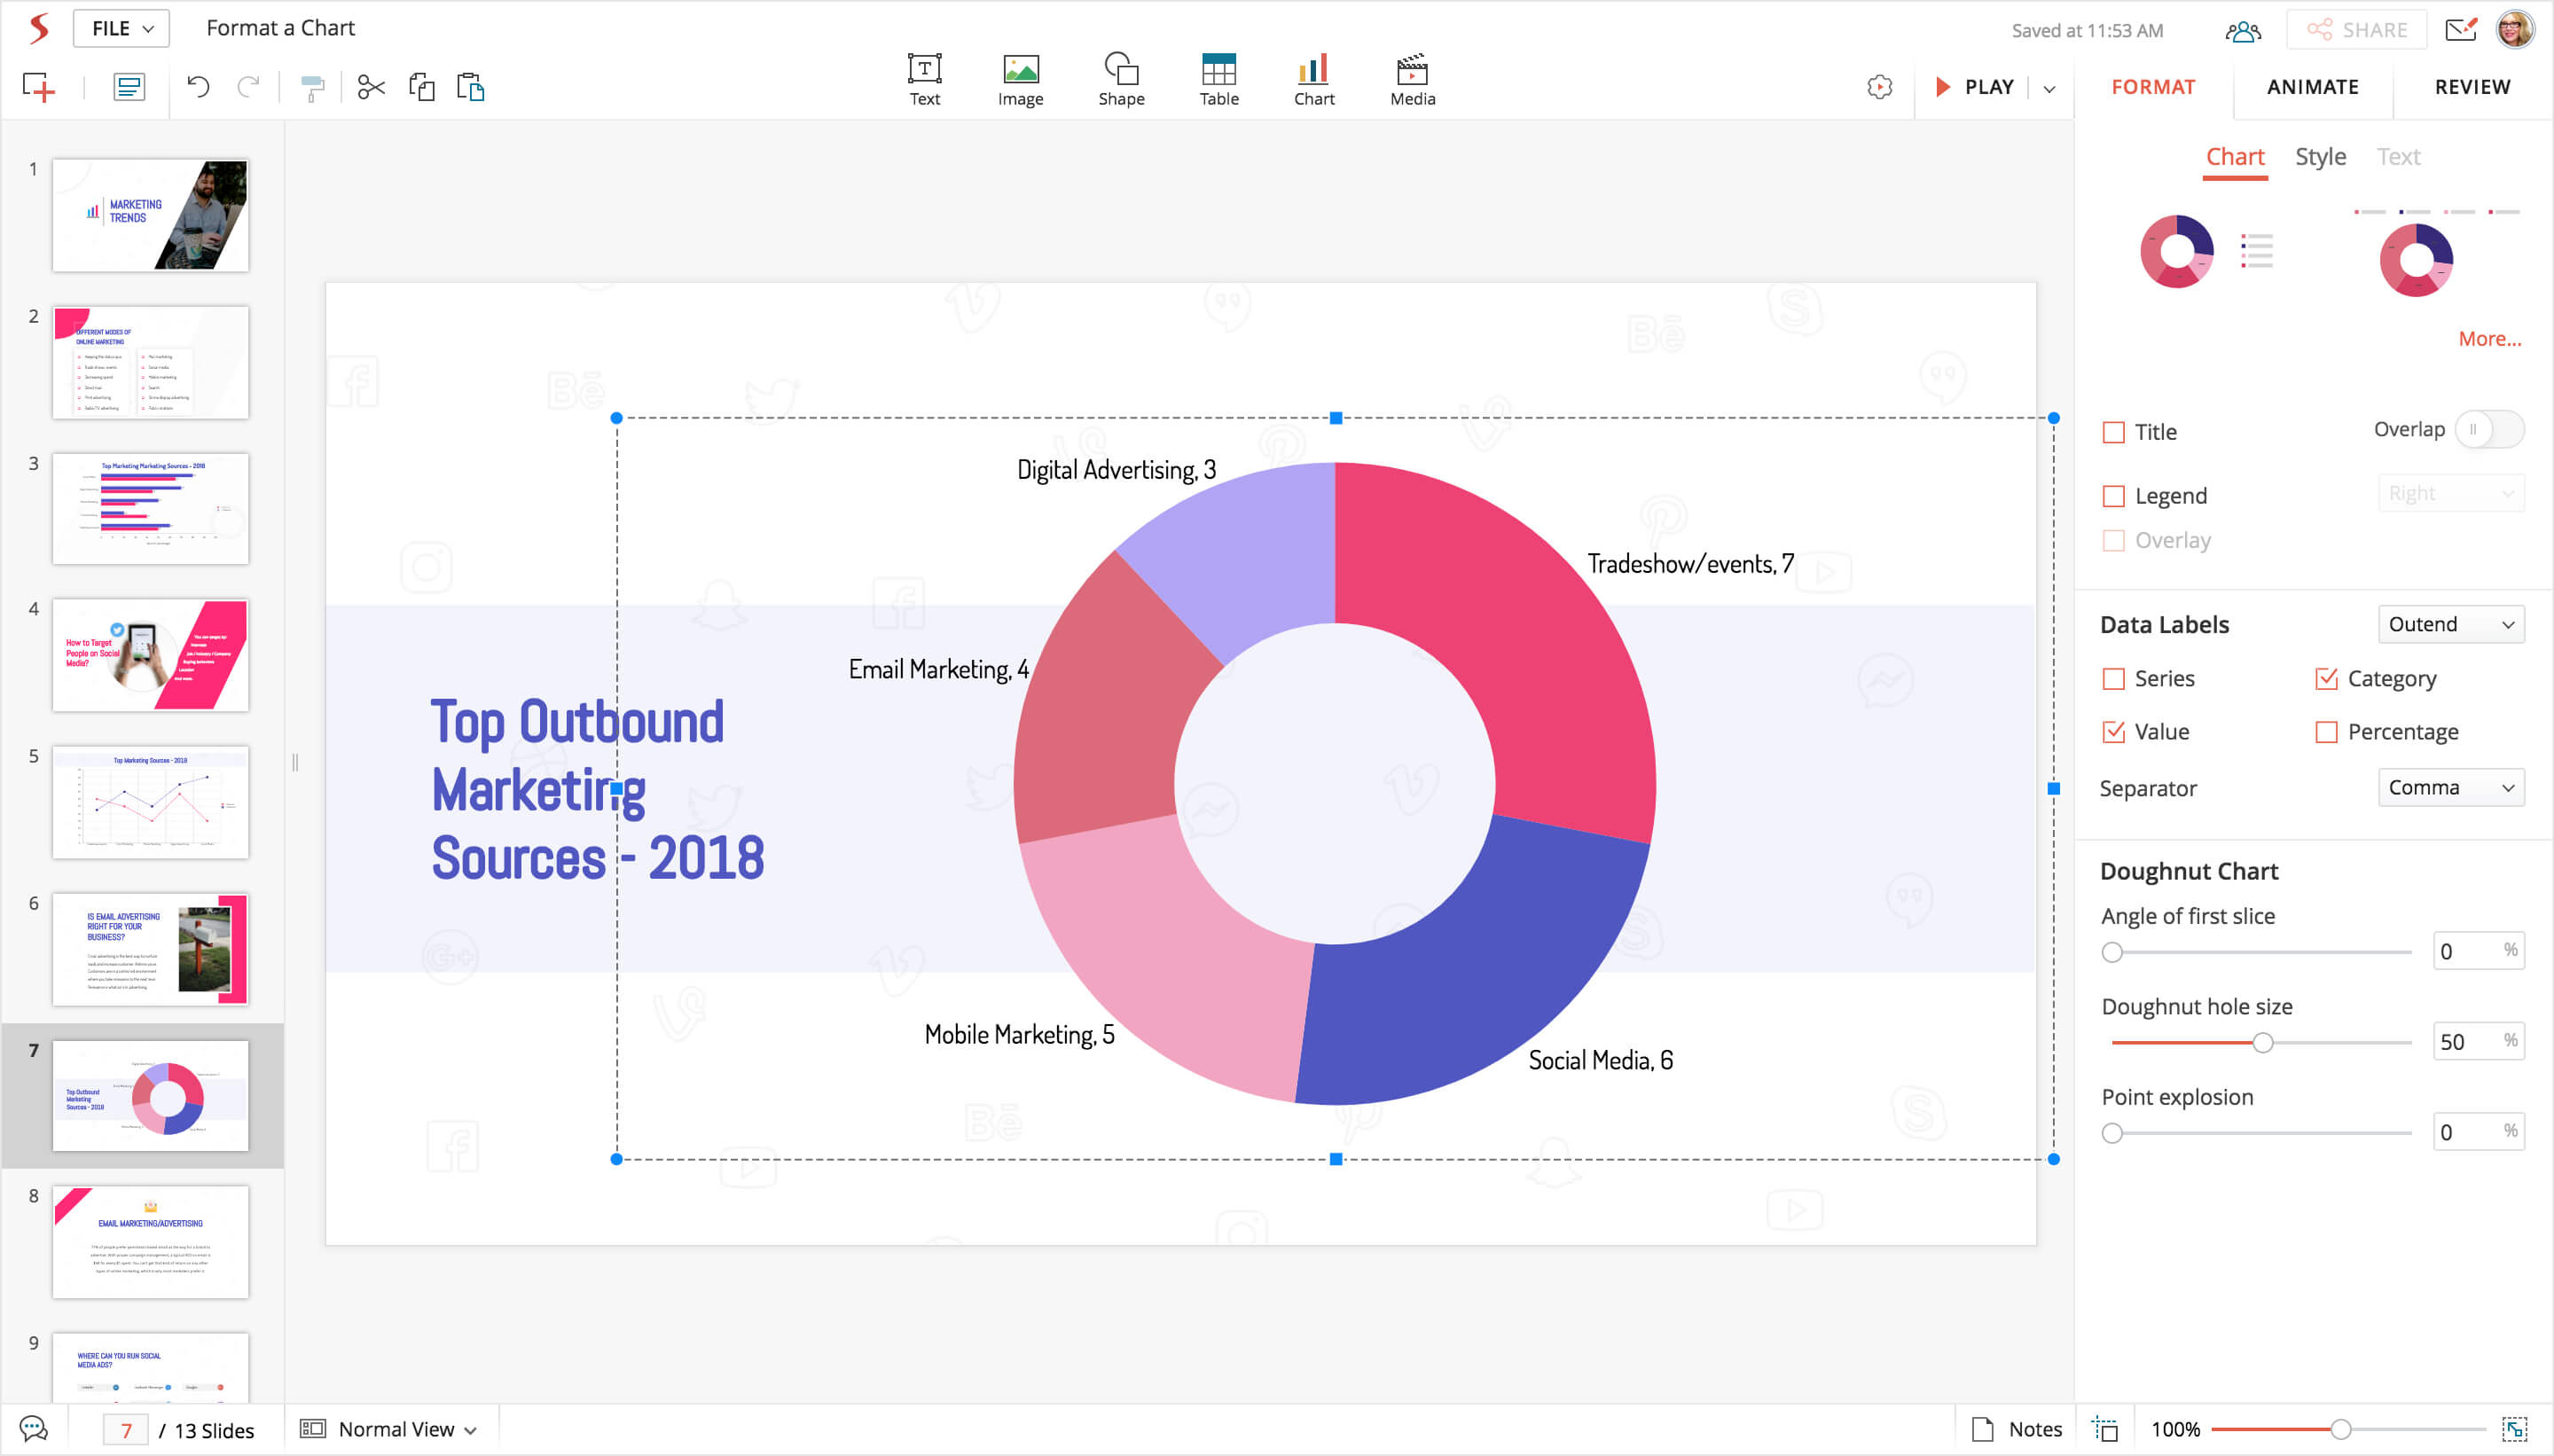Click the Shape insert icon
2554x1456 pixels.
[x=1120, y=79]
